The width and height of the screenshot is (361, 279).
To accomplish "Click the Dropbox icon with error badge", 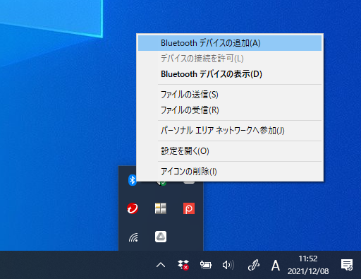I will coord(183,265).
